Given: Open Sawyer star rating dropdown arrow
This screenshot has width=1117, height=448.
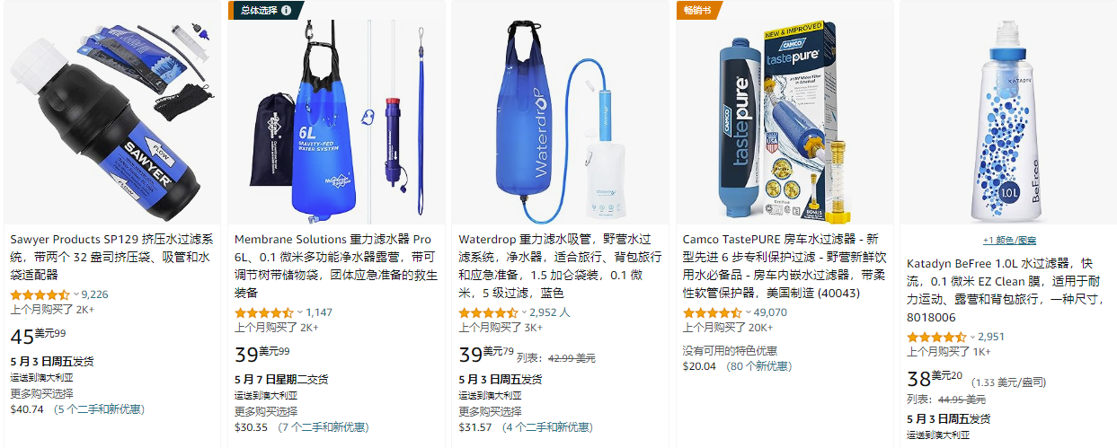Looking at the screenshot, I should point(75,294).
